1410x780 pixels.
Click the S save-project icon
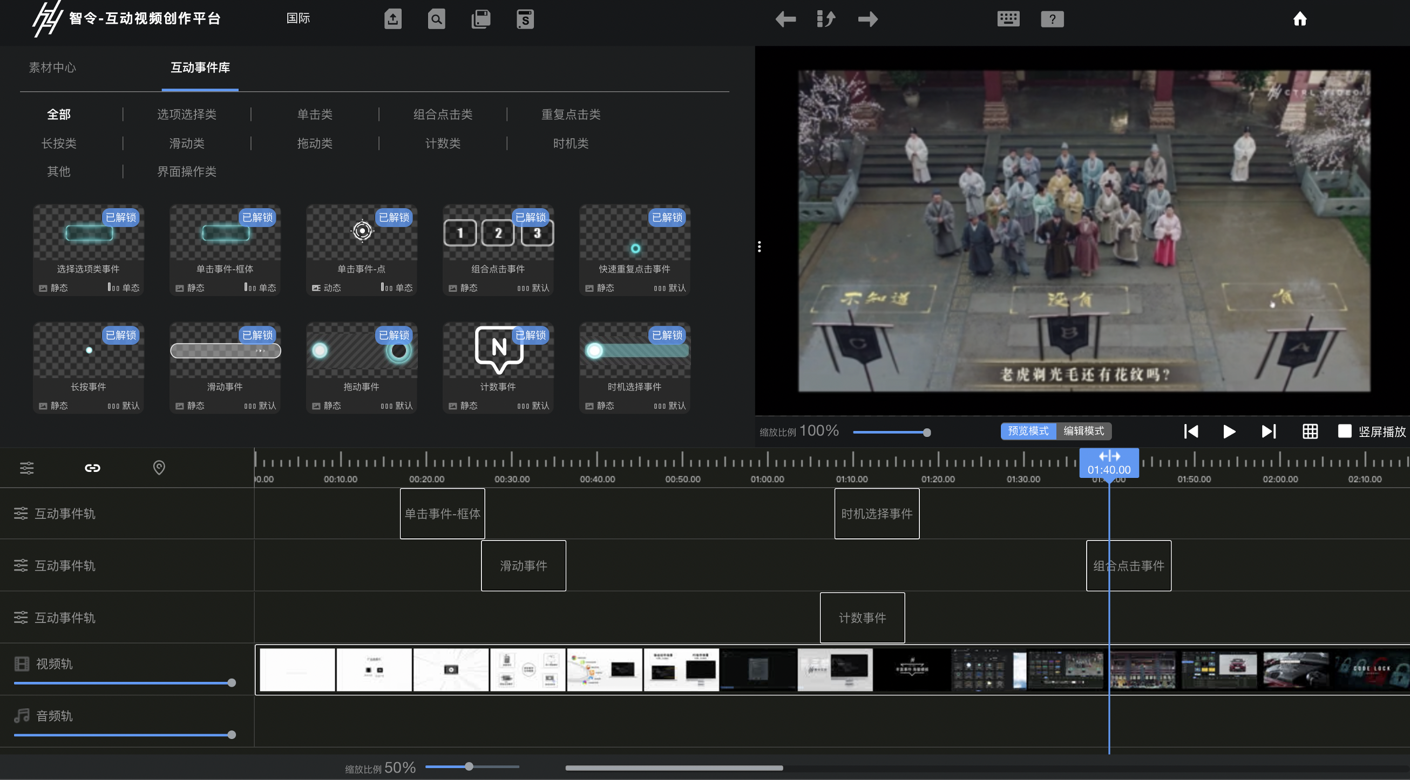[x=525, y=19]
